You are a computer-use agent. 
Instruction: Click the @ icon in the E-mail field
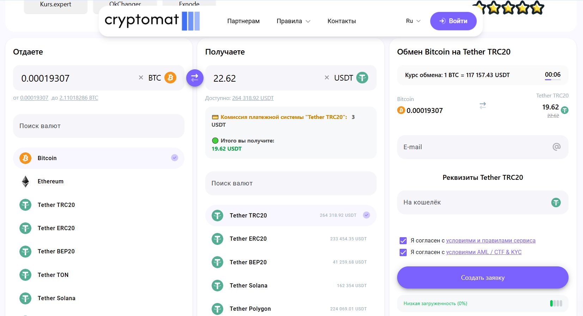click(x=556, y=147)
